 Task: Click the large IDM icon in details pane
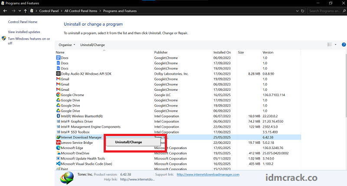(67, 178)
